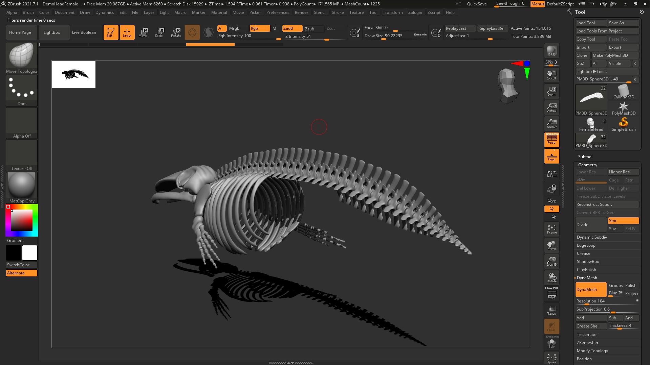
Task: Select the FemaleHead tool thumbnail
Action: coord(591,124)
